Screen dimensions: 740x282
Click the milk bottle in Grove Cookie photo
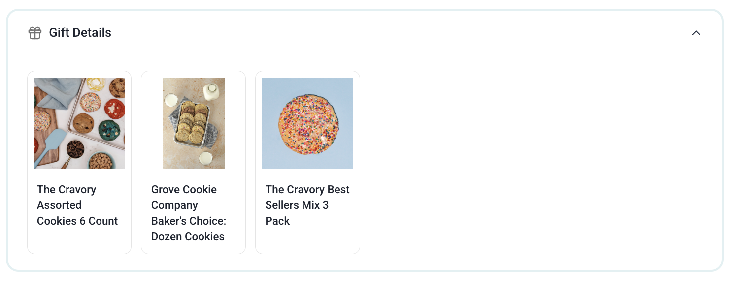(211, 91)
